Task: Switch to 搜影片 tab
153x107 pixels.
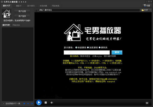Action: [x=19, y=6]
